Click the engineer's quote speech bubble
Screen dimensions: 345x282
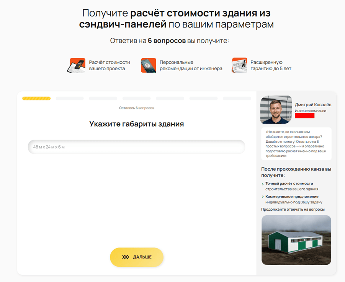click(296, 143)
